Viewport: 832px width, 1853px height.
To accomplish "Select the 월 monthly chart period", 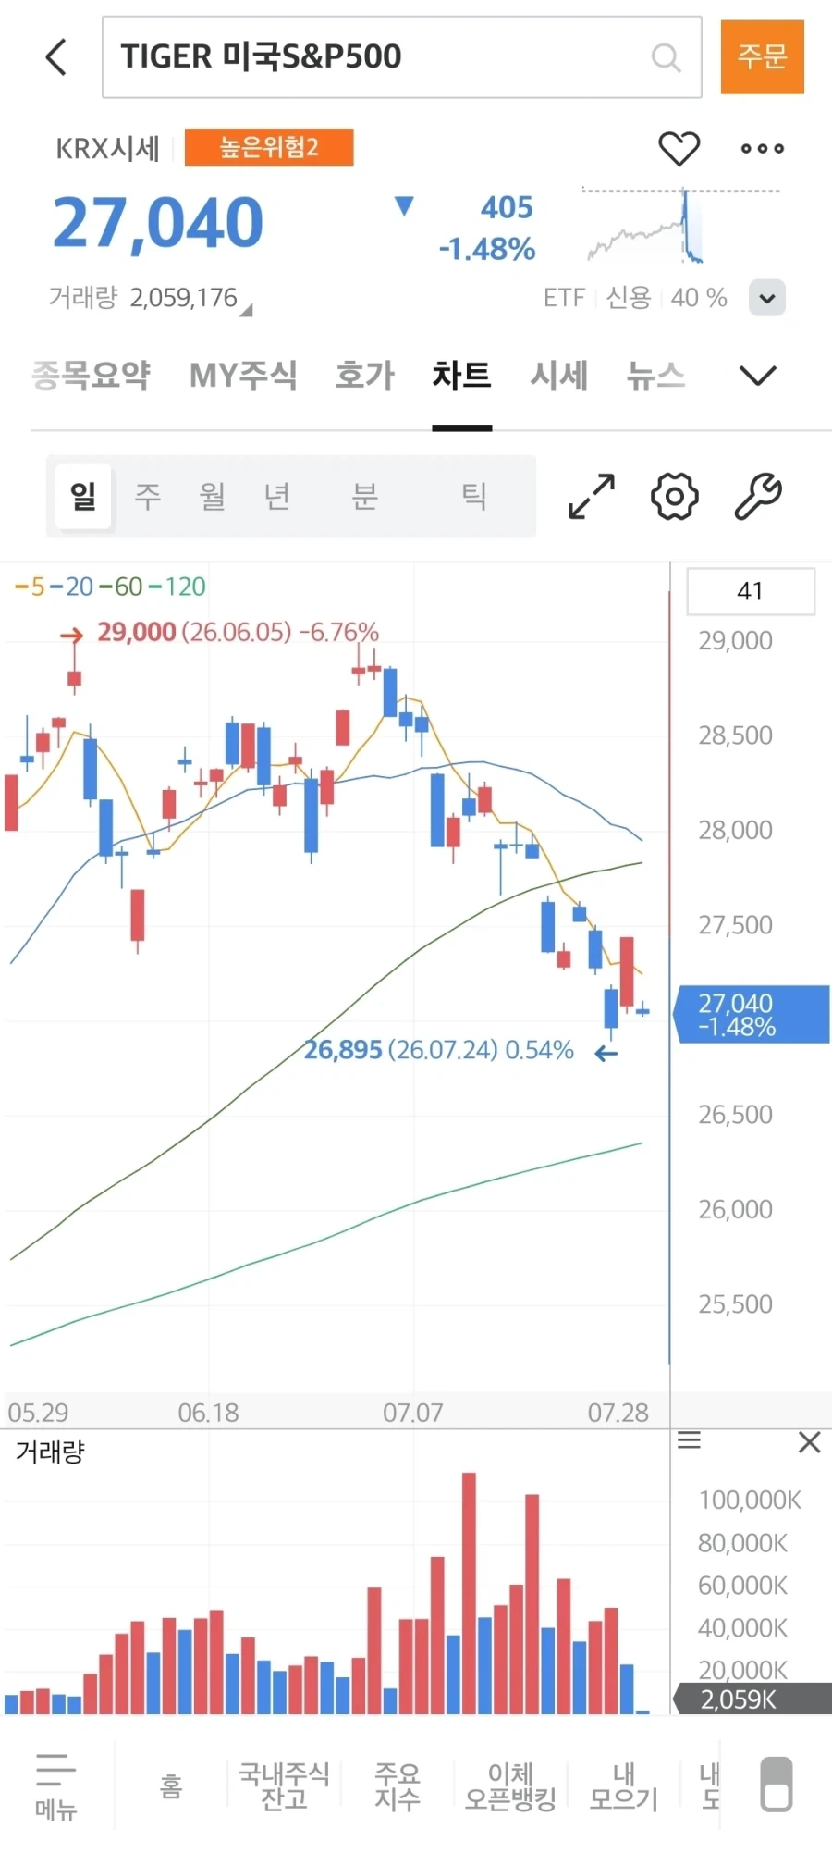I will tap(213, 496).
